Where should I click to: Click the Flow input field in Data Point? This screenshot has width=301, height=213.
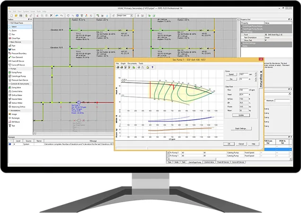click(243, 90)
